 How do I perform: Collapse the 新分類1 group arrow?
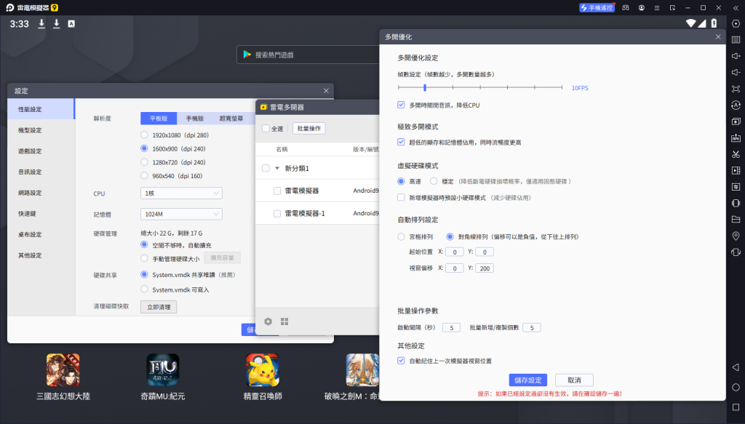point(277,168)
